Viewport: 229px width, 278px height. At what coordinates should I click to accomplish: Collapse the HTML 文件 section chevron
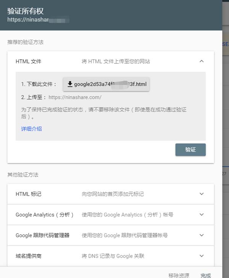tap(202, 61)
